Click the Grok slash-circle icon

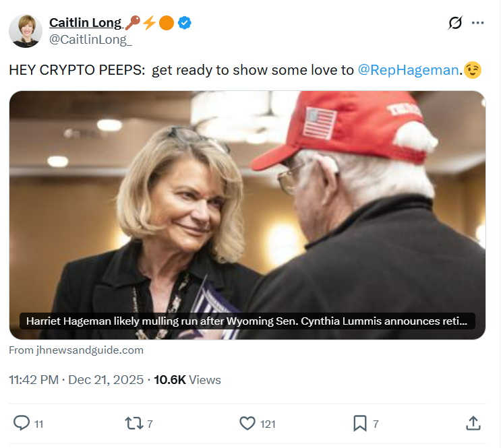click(455, 23)
